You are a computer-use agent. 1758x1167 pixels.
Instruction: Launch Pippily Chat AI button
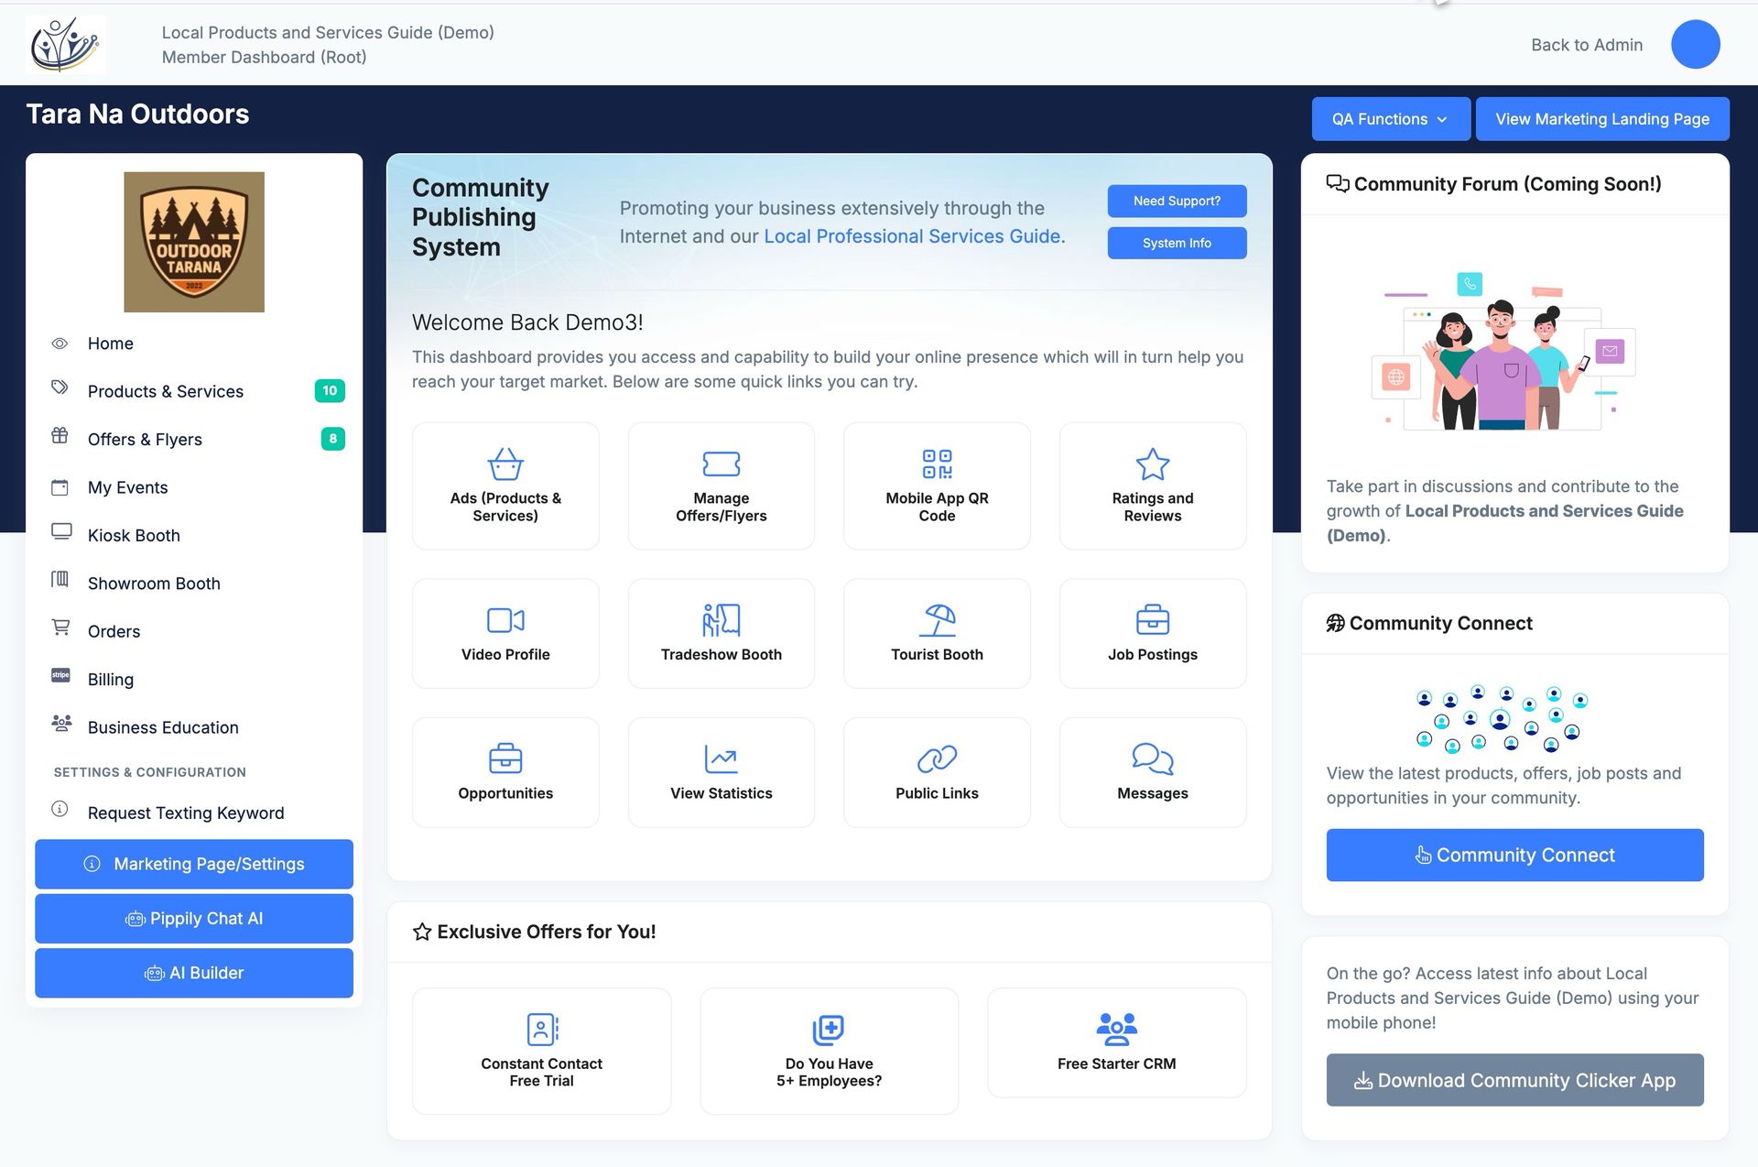tap(194, 918)
